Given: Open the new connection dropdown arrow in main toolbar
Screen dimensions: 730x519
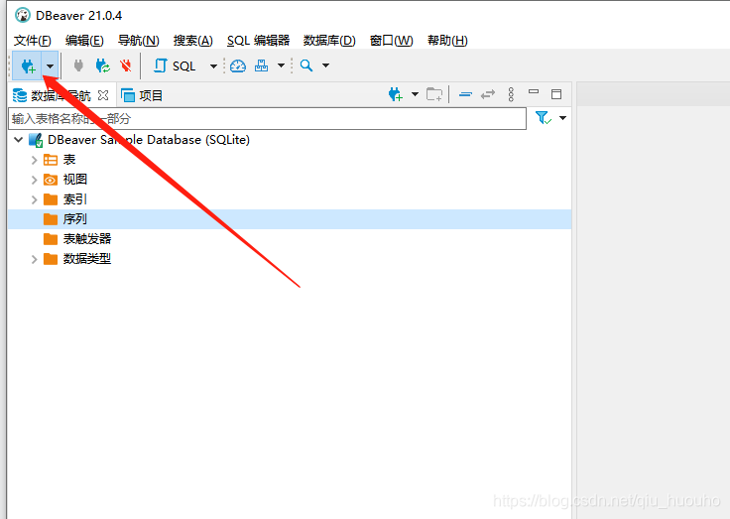Looking at the screenshot, I should click(50, 66).
